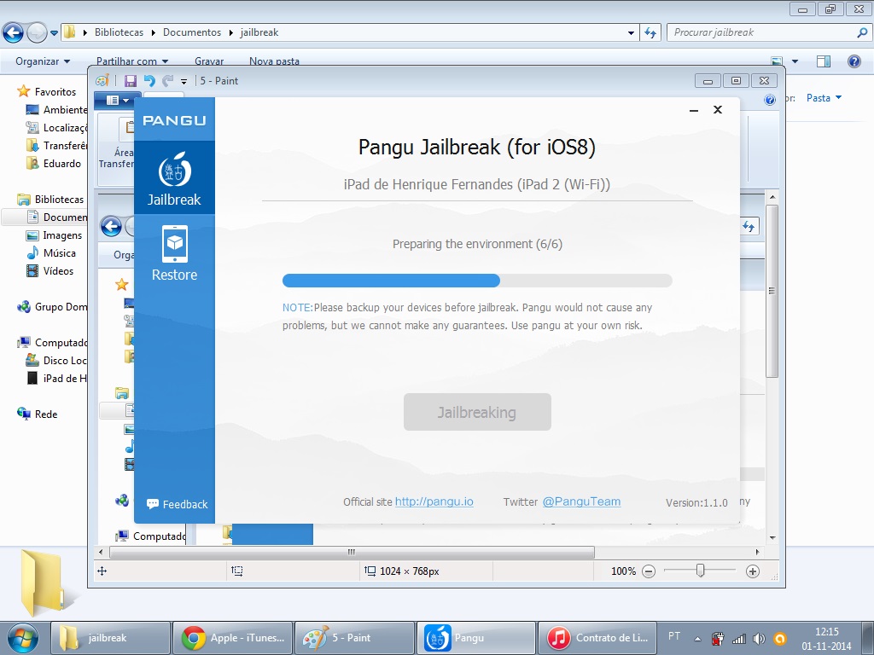Screen dimensions: 874x655
Task: Click the Paint zoom out minus icon
Action: [649, 571]
